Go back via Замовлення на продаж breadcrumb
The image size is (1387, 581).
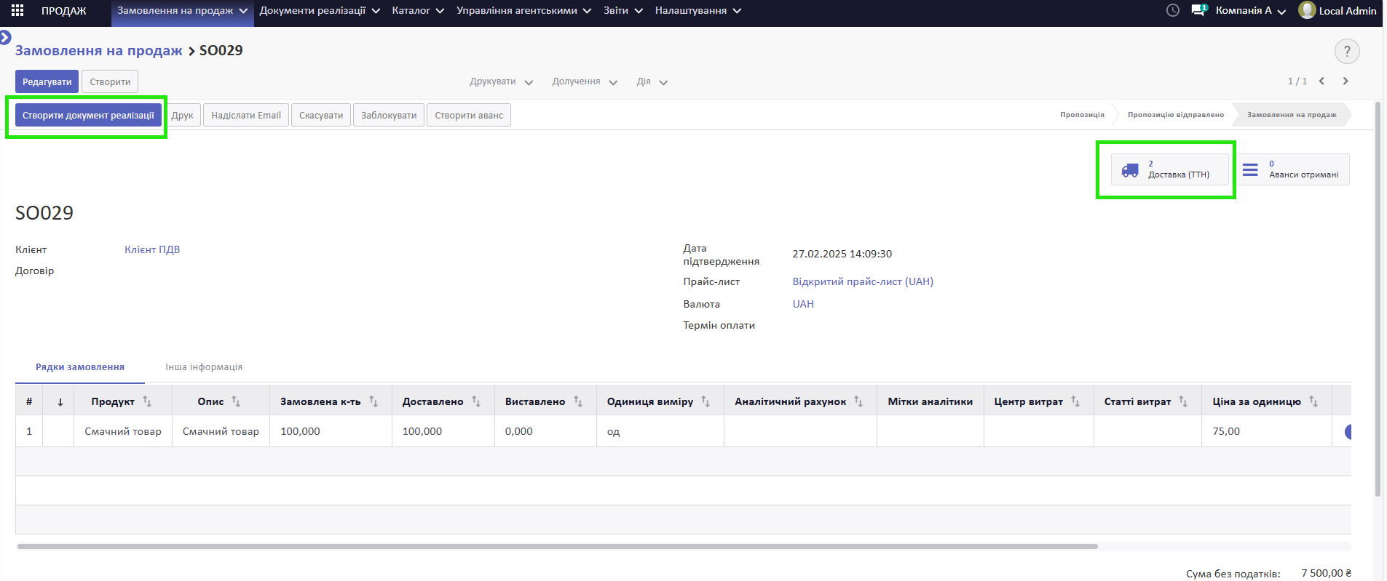(99, 50)
